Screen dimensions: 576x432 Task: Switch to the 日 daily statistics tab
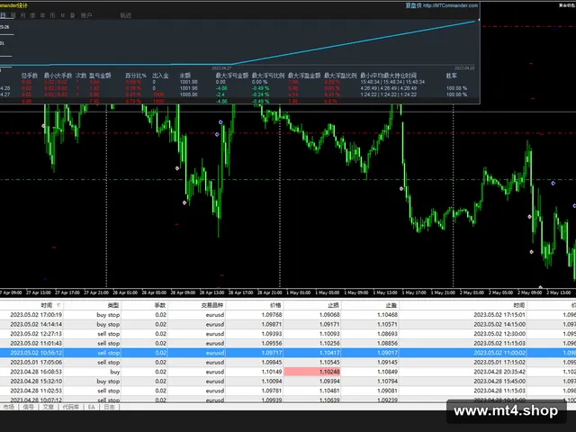click(x=3, y=15)
